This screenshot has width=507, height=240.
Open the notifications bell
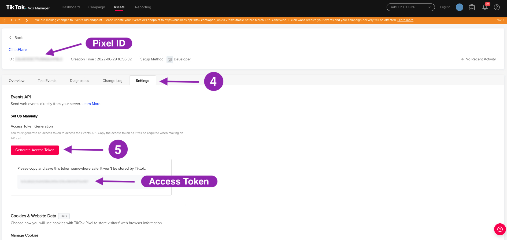485,7
